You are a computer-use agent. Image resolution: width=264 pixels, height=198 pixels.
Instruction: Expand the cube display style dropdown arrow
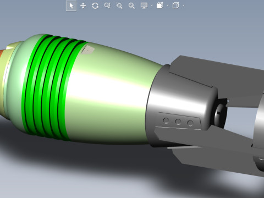(x=184, y=5)
